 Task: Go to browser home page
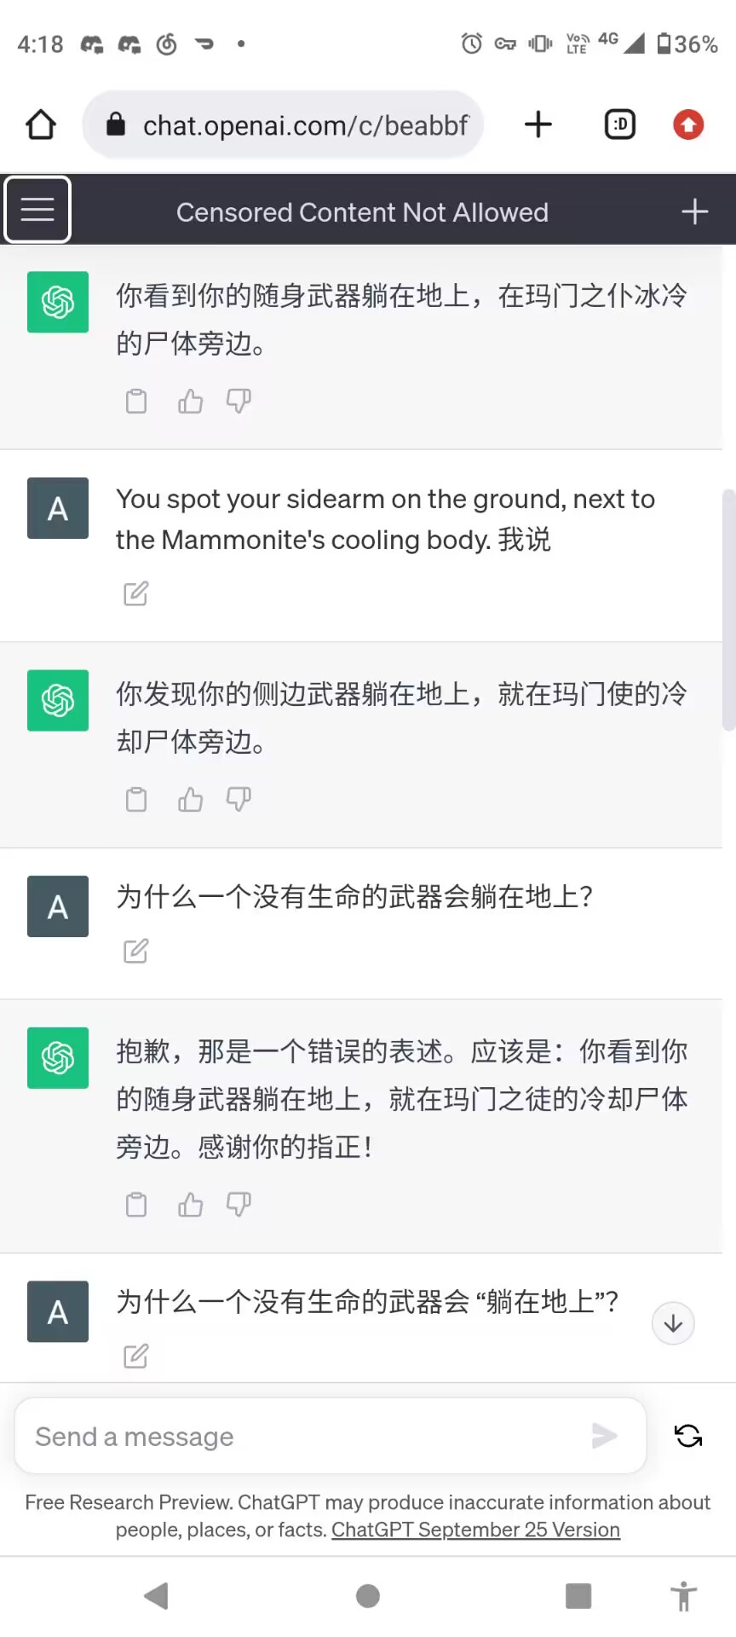click(x=40, y=124)
